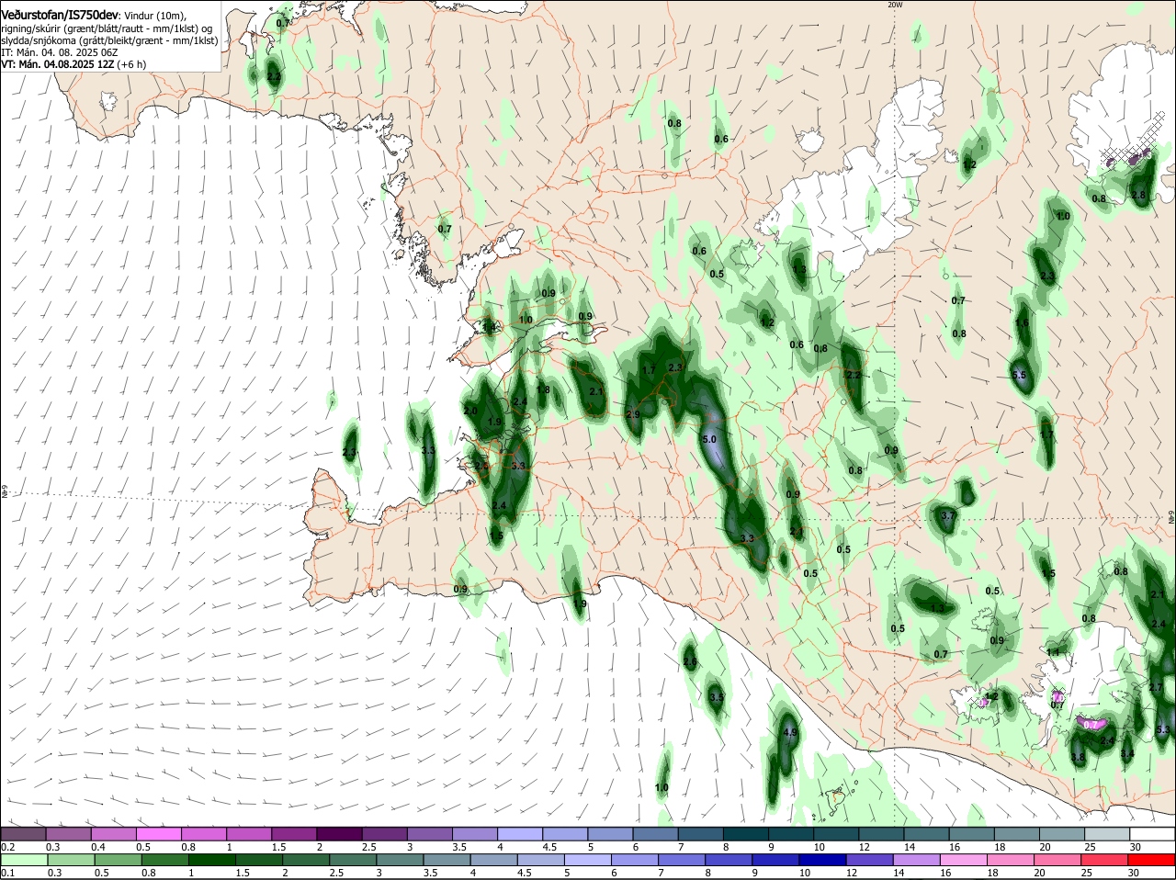Click the 5.5 precipitation value on the map

point(1018,375)
